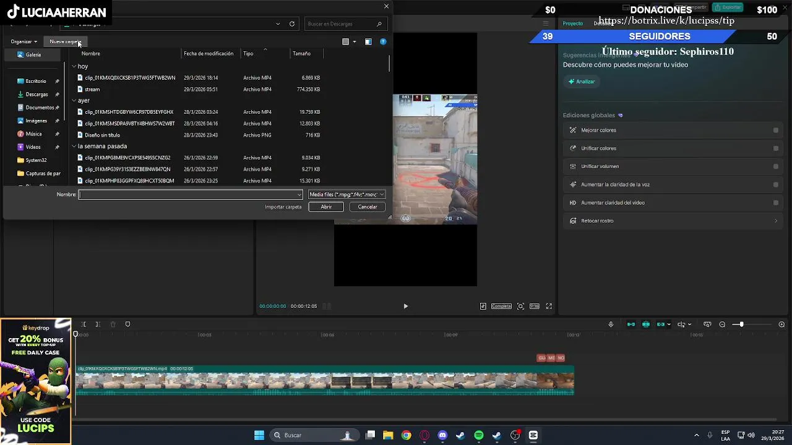Screen dimensions: 792x445
Task: Open Spotify from the taskbar
Action: [x=479, y=435]
